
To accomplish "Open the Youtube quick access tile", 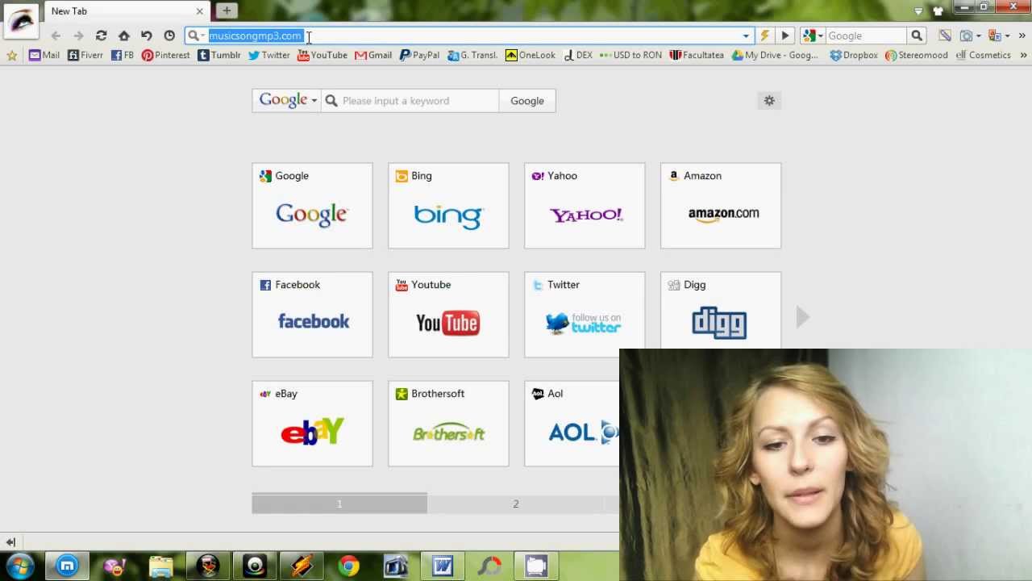I will pyautogui.click(x=448, y=315).
